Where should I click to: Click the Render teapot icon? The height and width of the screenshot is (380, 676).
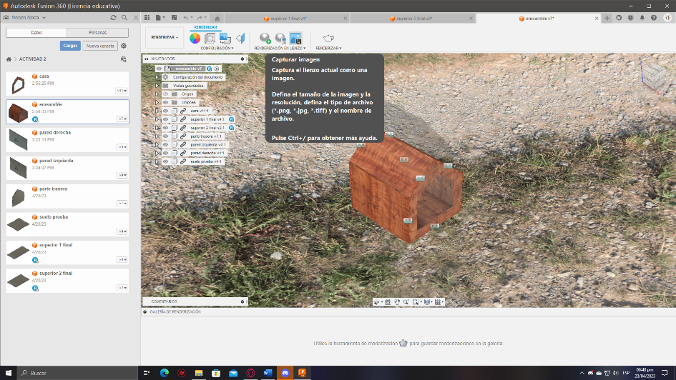pyautogui.click(x=328, y=39)
